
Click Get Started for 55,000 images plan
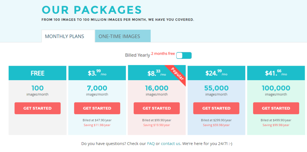click(x=216, y=108)
